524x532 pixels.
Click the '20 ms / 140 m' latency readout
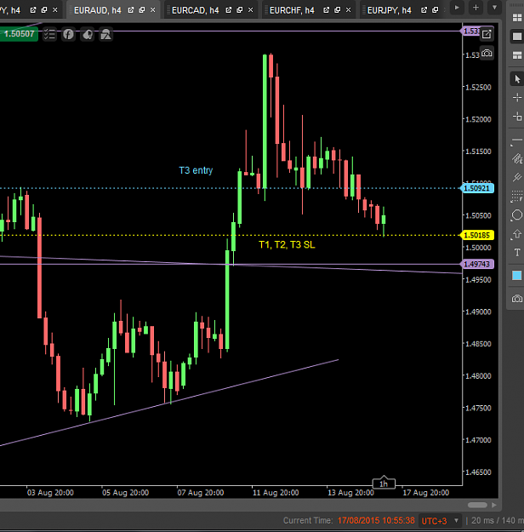498,520
